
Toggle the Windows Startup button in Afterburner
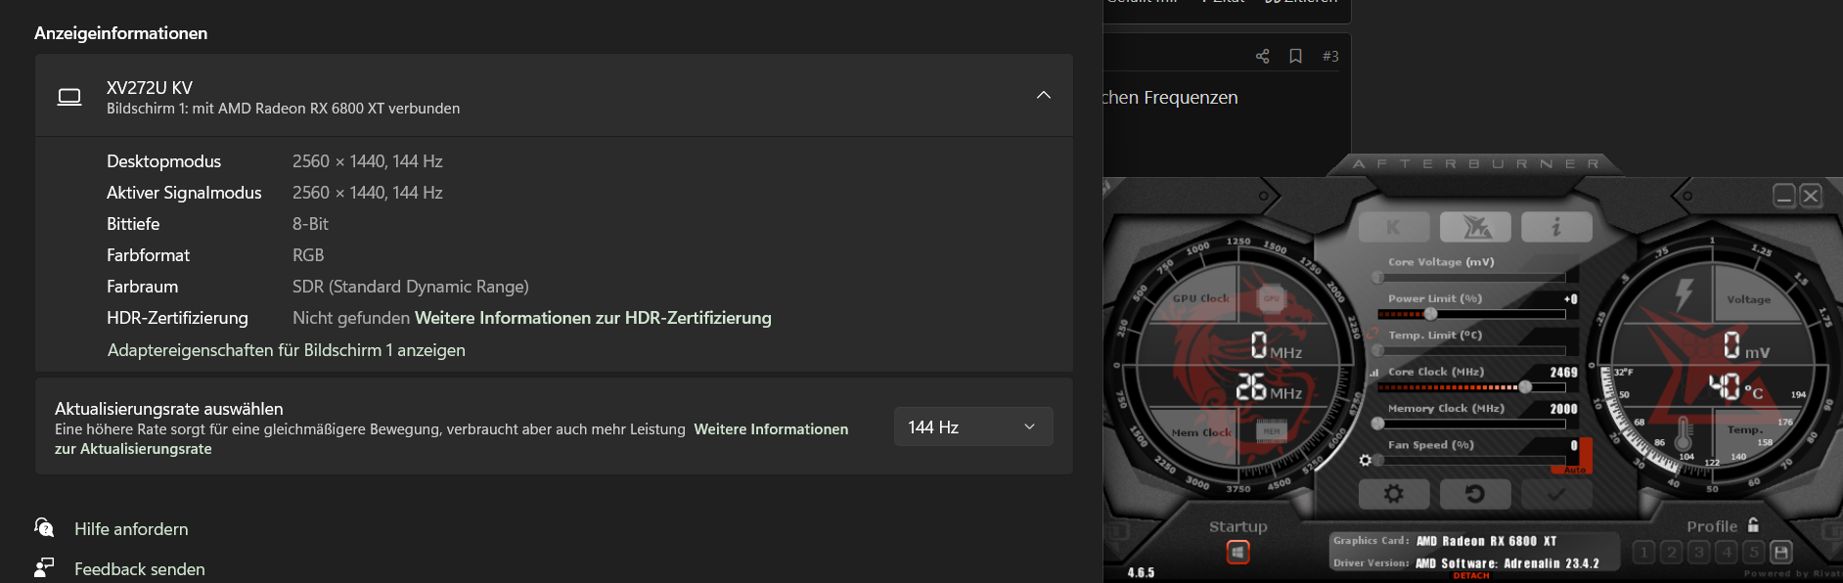point(1238,553)
